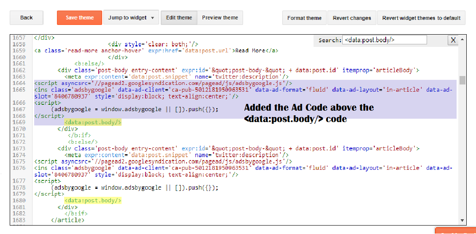Switch to Edit theme tab

(x=179, y=18)
